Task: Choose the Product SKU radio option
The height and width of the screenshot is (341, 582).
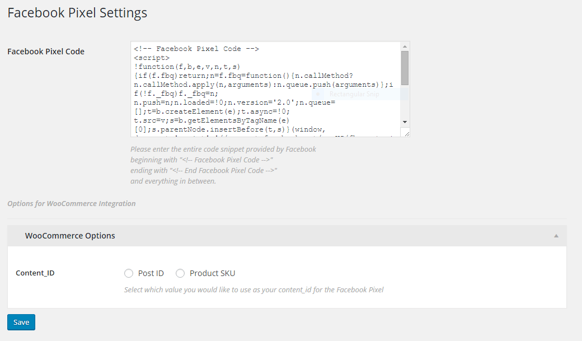Action: click(180, 273)
